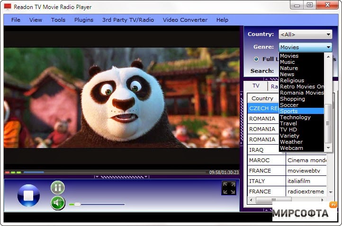This screenshot has width=342, height=226.
Task: Select the FRANCE radioextreme channel
Action: 287,191
